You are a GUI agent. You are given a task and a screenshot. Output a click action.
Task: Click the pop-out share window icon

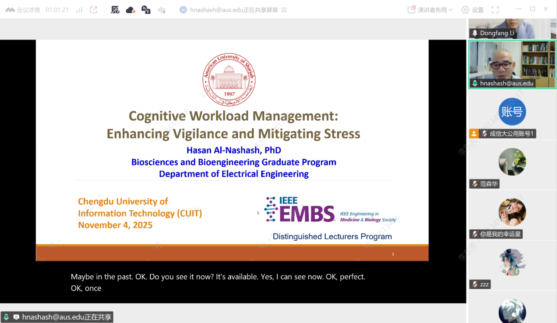pos(94,10)
